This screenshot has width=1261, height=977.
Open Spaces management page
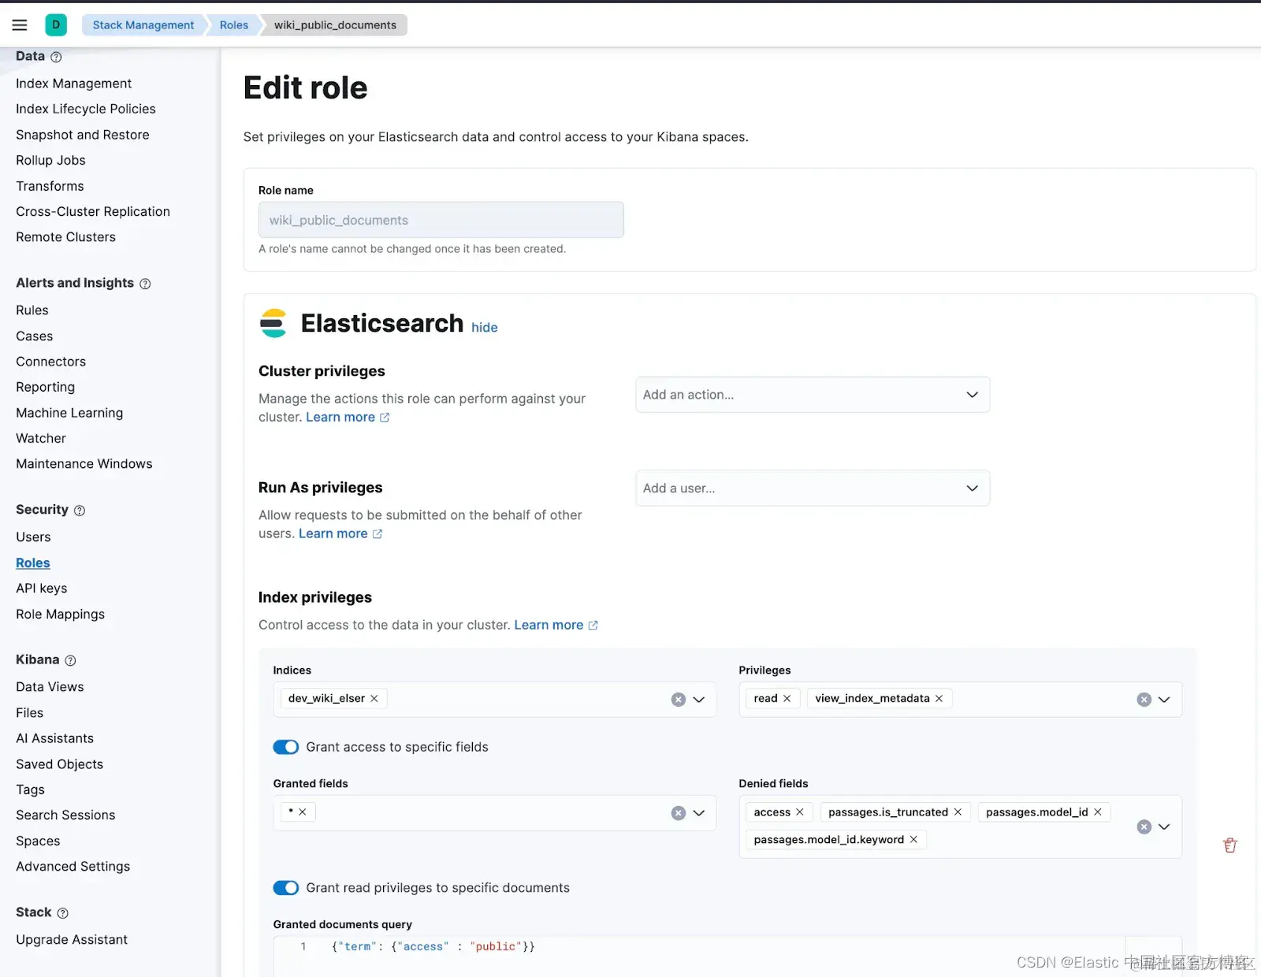38,841
